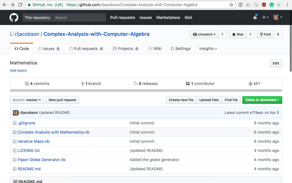Click the browser forward arrow

13,5
